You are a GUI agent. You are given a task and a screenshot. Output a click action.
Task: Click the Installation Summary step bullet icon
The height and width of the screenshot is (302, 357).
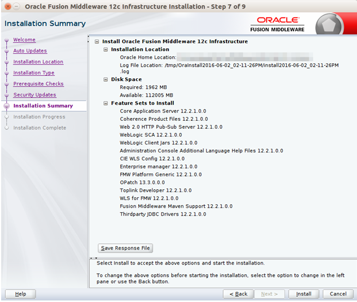[x=6, y=106]
